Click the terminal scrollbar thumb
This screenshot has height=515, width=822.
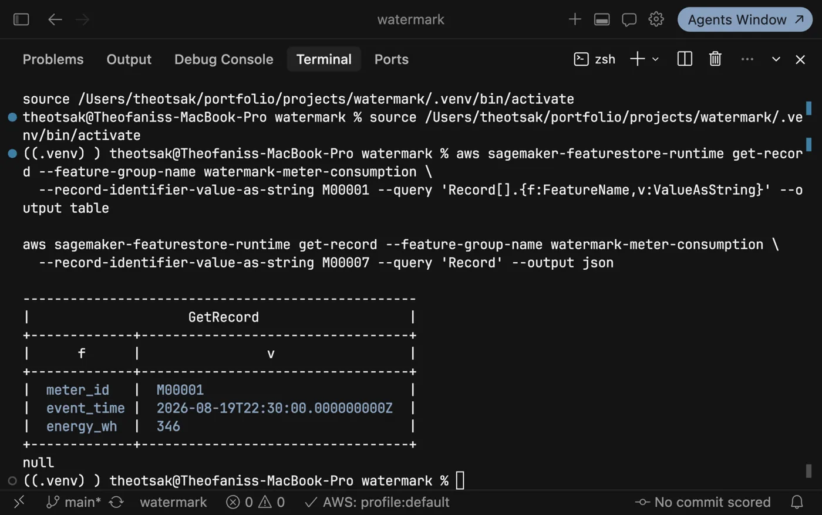[808, 470]
